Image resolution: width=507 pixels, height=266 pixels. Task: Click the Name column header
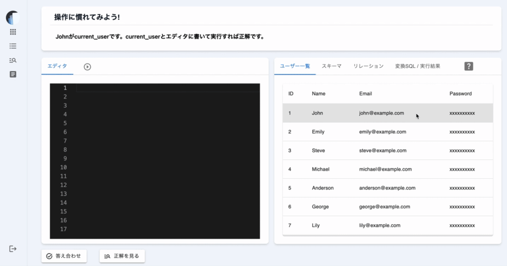point(318,93)
